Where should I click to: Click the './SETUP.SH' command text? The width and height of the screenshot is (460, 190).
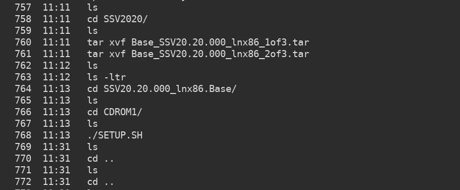pyautogui.click(x=115, y=135)
